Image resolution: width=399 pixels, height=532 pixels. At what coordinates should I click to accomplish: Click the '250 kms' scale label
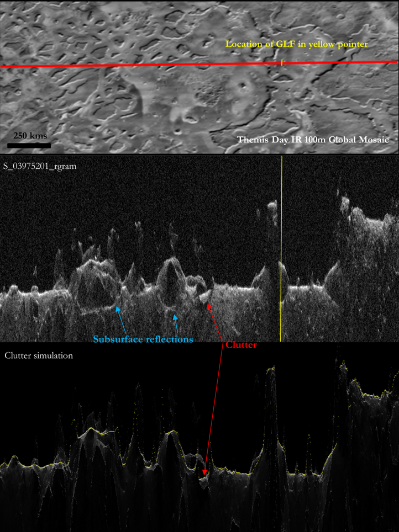pyautogui.click(x=30, y=136)
